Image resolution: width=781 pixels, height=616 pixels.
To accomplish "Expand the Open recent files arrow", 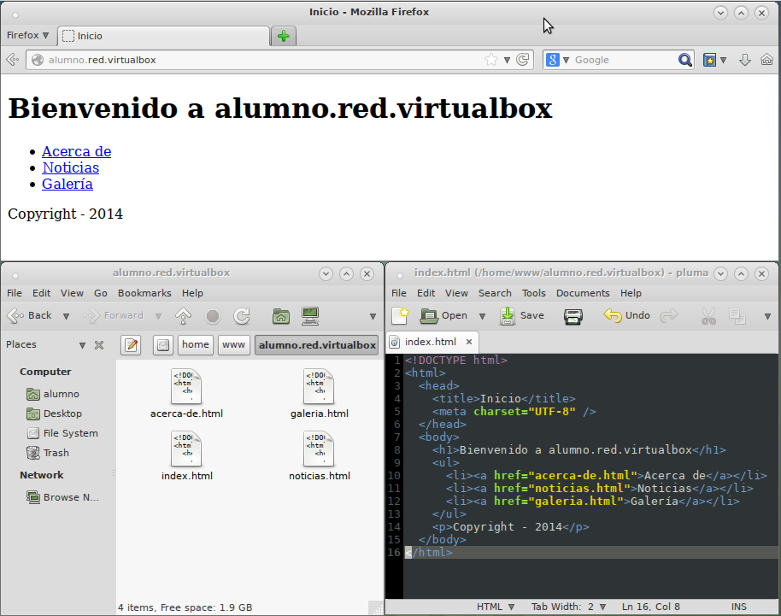I will [x=482, y=316].
